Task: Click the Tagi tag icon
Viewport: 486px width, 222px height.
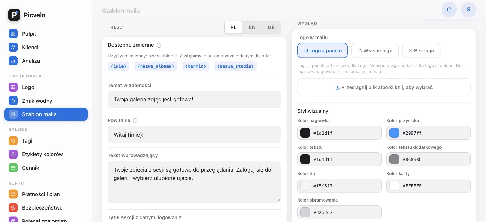Action: pyautogui.click(x=13, y=141)
